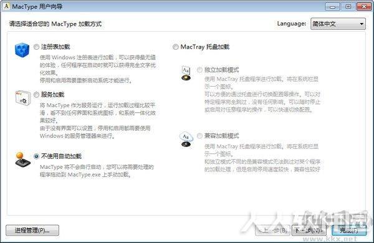Maximize the MacType wizard window

click(x=348, y=7)
